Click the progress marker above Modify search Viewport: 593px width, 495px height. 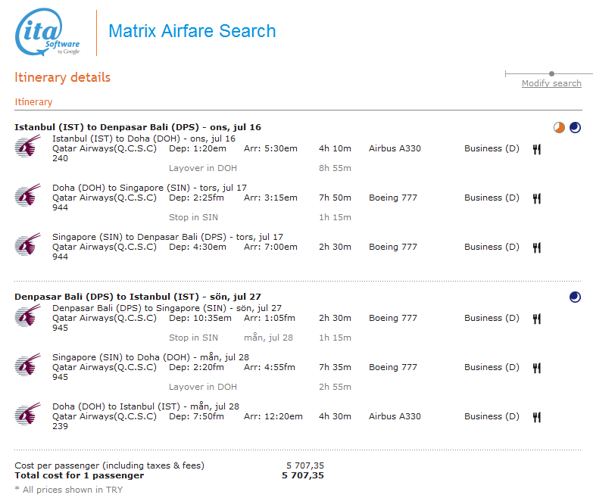point(551,73)
